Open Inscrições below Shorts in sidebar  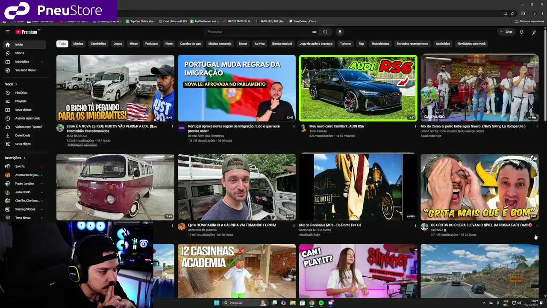(x=24, y=62)
